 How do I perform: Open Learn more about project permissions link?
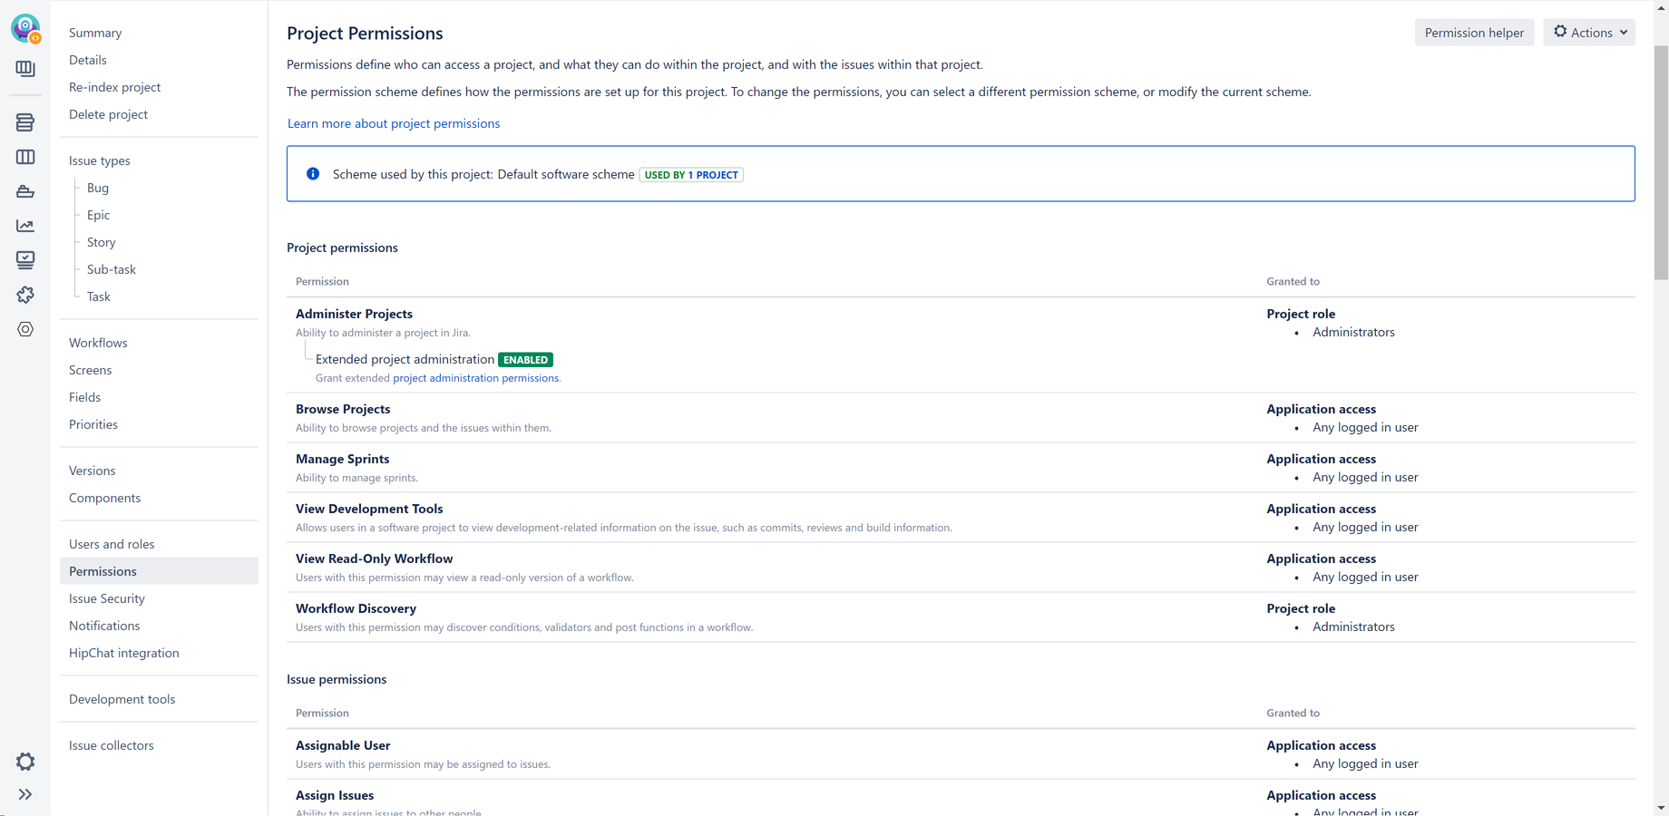tap(394, 123)
